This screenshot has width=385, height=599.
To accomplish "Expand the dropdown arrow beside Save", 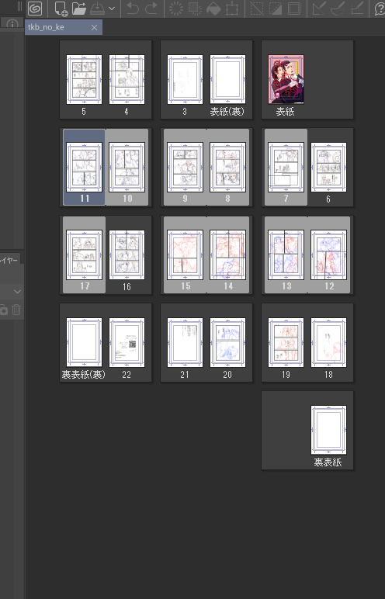I will (112, 9).
